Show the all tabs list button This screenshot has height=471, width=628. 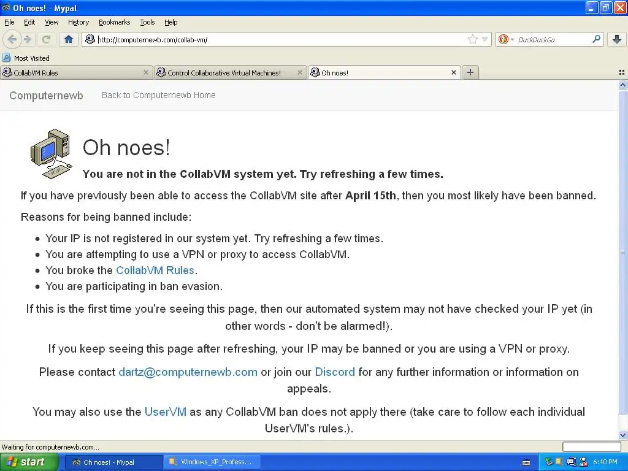pos(622,72)
